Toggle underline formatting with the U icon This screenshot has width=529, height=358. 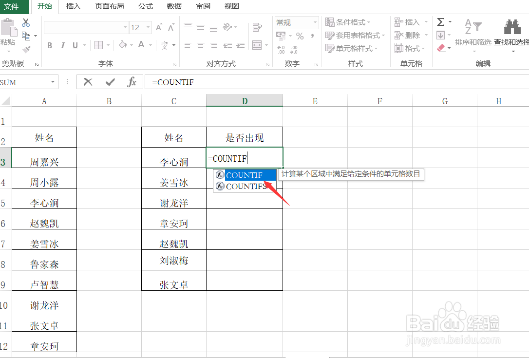point(76,45)
